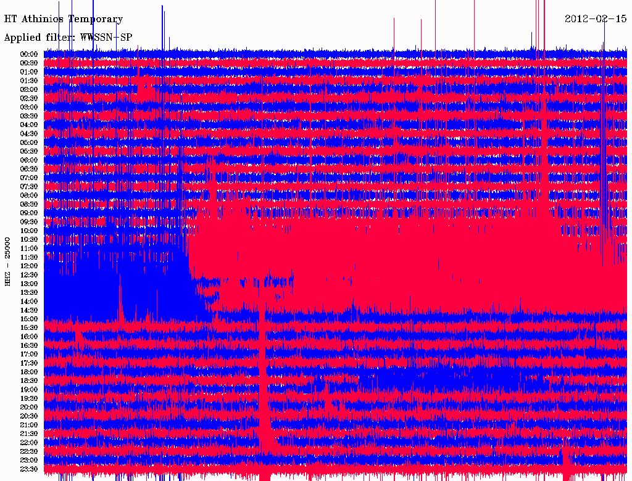Select the 11:30 time label
Image resolution: width=632 pixels, height=481 pixels.
click(x=29, y=257)
